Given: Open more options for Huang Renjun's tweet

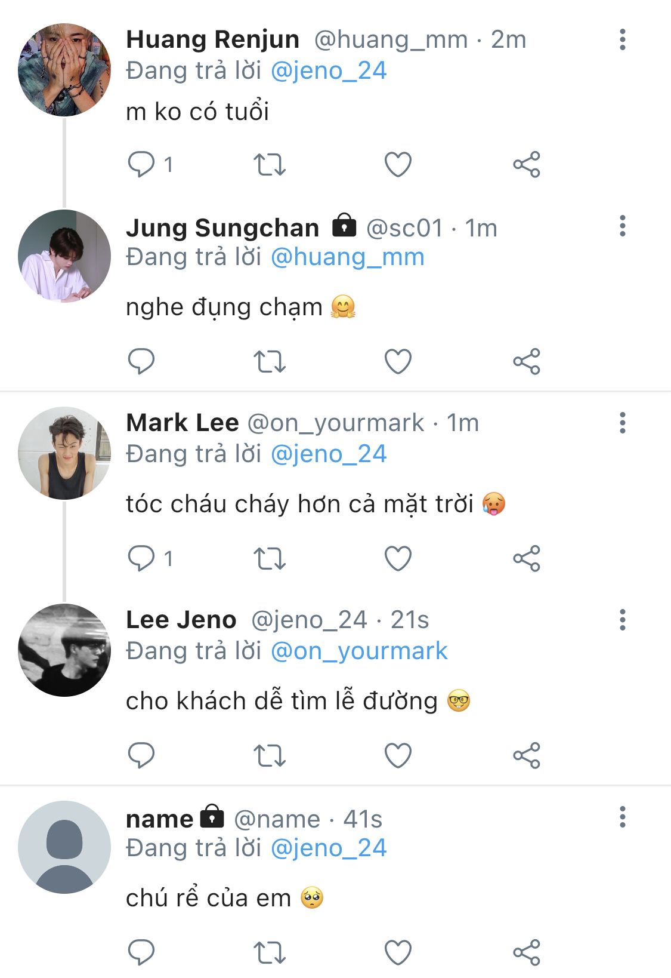Looking at the screenshot, I should click(x=622, y=39).
